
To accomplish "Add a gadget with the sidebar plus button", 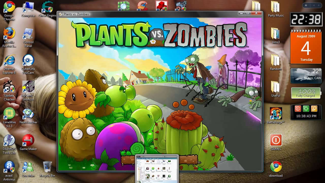I will click(306, 5).
